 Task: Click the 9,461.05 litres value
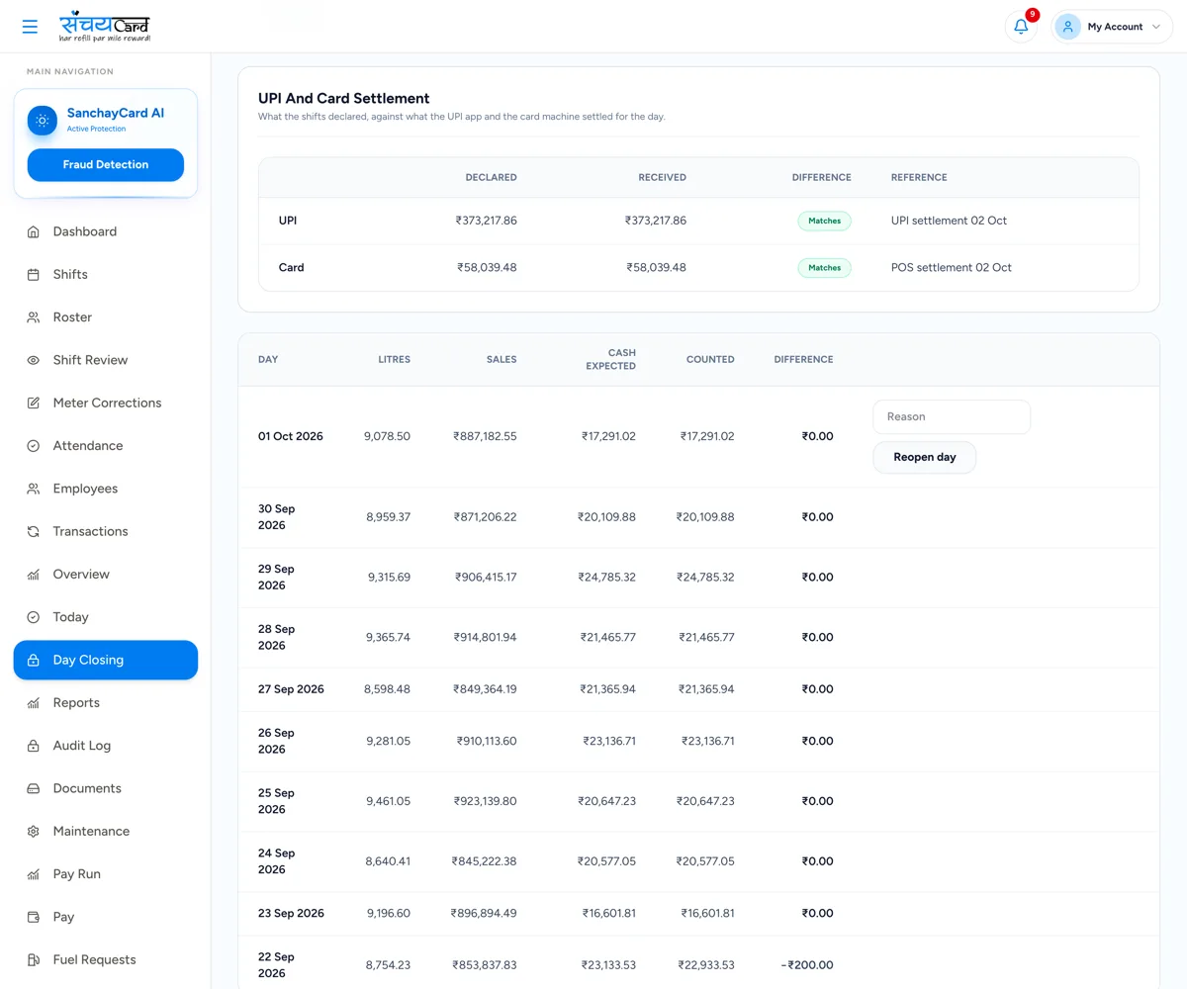[388, 801]
